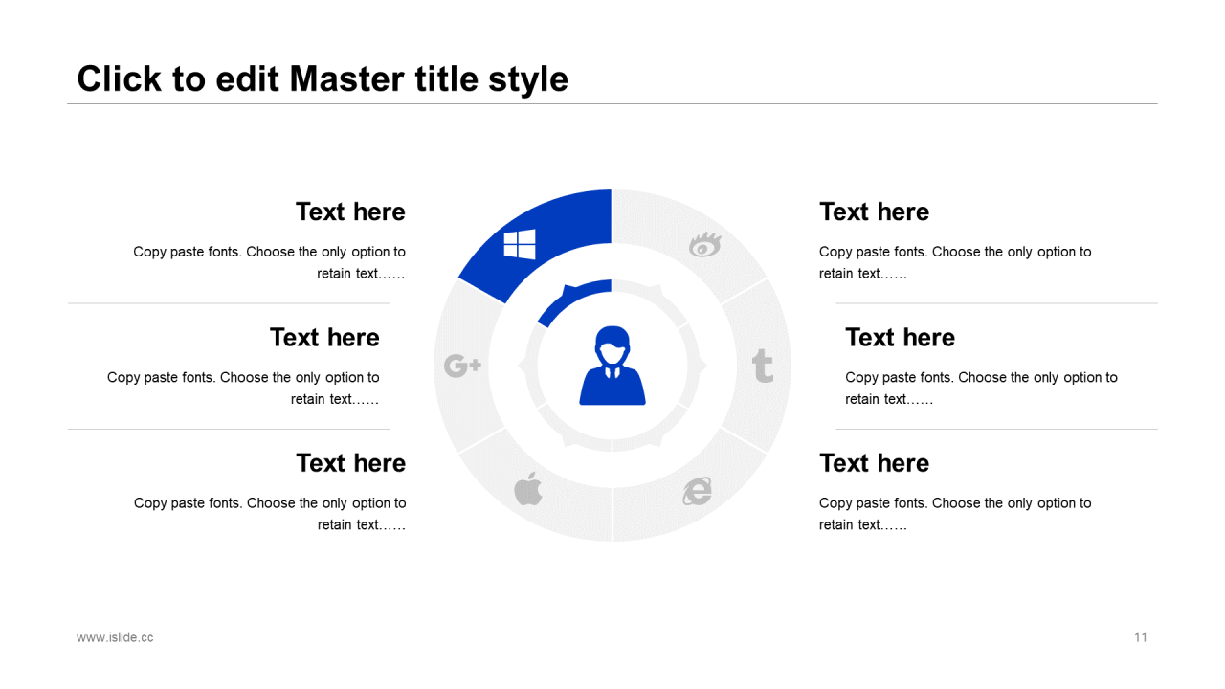This screenshot has height=689, width=1225.
Task: Select the Internet Explorer icon
Action: (698, 491)
